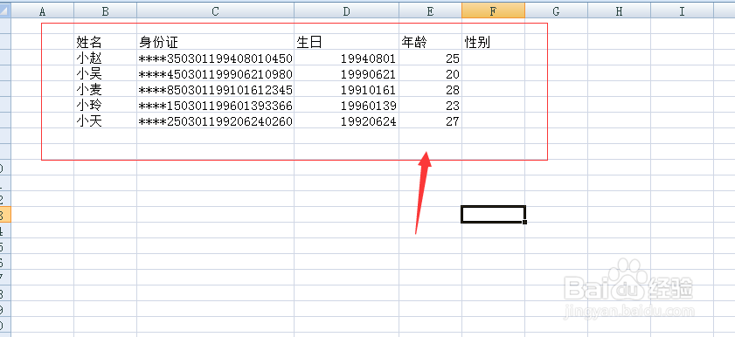Screen dimensions: 735x337
Task: Select the name cell 小玲
Action: point(105,105)
